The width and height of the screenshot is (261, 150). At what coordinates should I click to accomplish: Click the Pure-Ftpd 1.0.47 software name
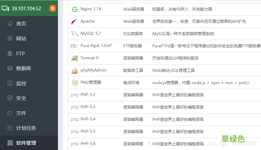click(96, 46)
